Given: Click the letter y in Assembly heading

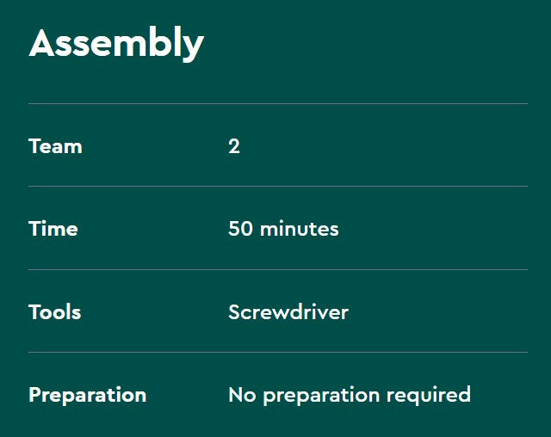Looking at the screenshot, I should [x=193, y=47].
